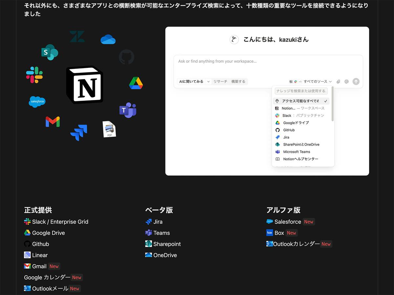394x295 pixels.
Task: Click the 'Github' list text
Action: pyautogui.click(x=41, y=244)
